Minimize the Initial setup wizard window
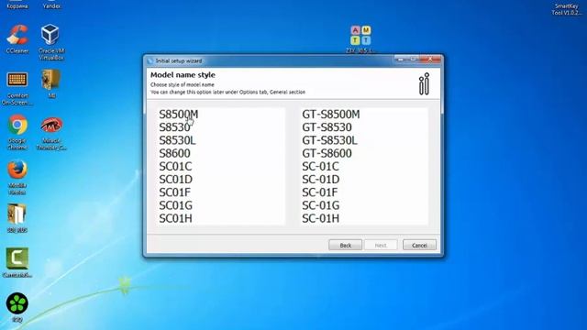This screenshot has height=330, width=587. [401, 59]
